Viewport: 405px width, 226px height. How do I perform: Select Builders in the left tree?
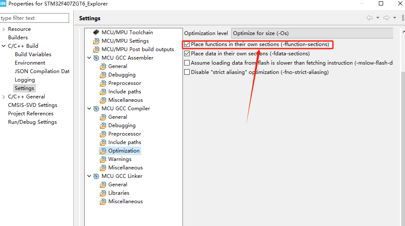(18, 38)
